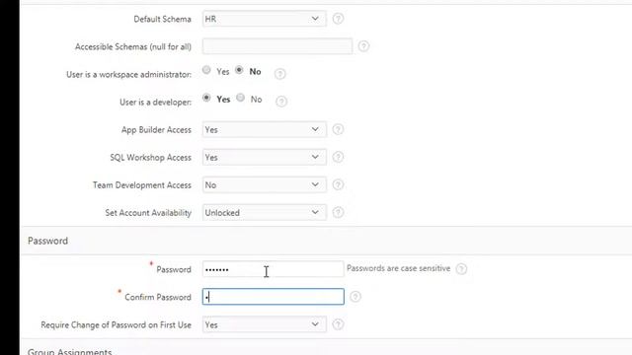
Task: Click the 'Passwords are case sensitive' text
Action: point(398,268)
